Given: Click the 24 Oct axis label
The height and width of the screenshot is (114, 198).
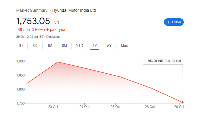Looking at the screenshot, I should 84,107.
